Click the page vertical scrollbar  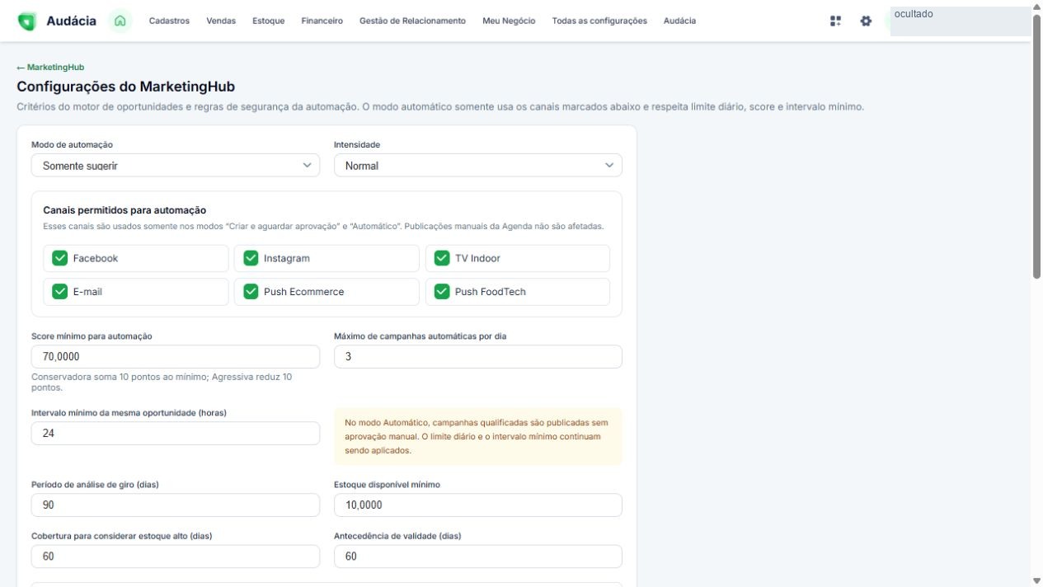[x=1037, y=147]
